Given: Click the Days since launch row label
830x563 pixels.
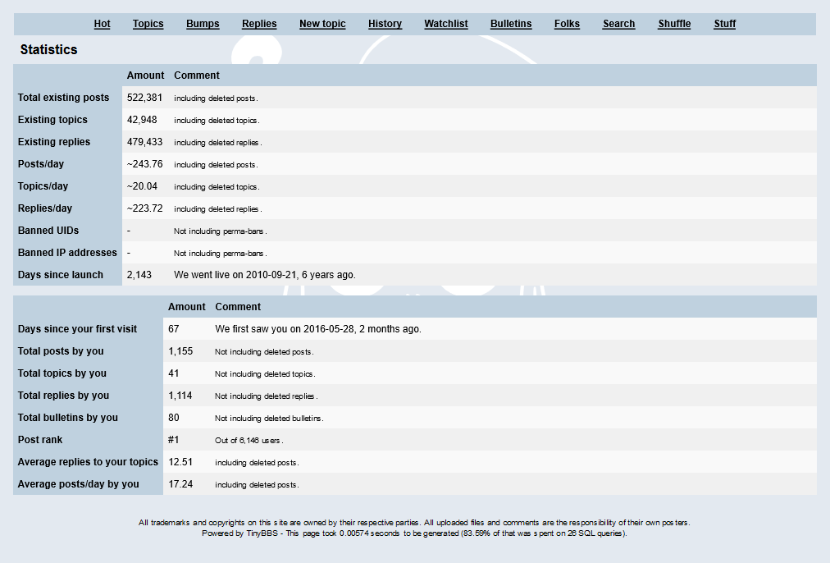Looking at the screenshot, I should (x=61, y=275).
